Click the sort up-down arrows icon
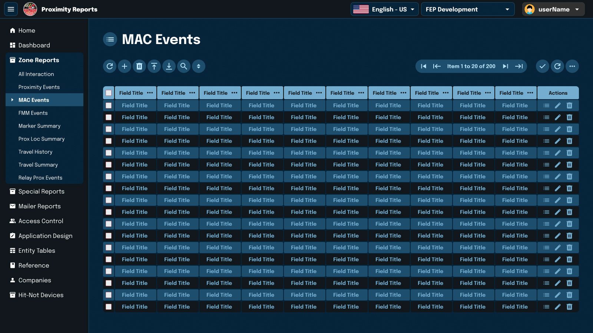This screenshot has height=333, width=593. point(199,66)
